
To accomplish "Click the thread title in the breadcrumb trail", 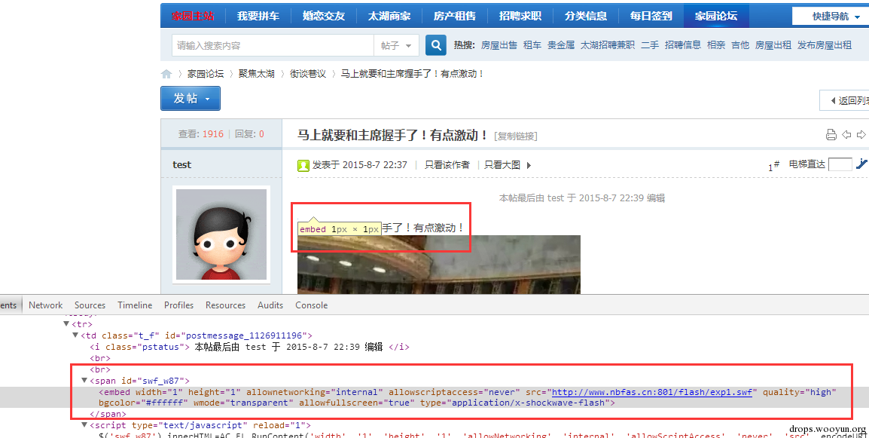I will 413,74.
